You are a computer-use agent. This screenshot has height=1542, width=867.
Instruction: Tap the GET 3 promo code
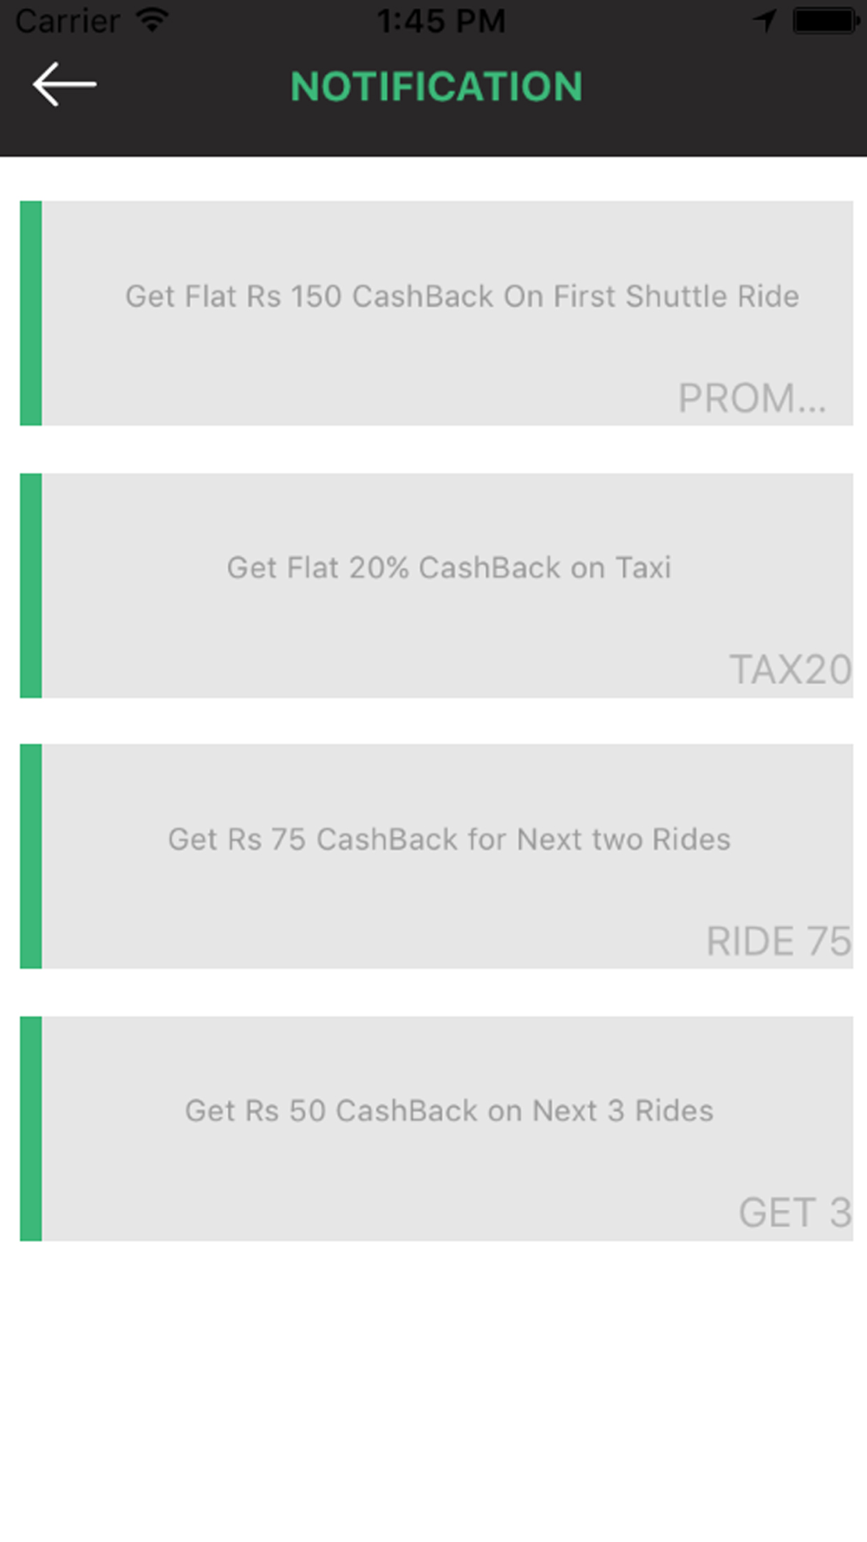pyautogui.click(x=795, y=1212)
